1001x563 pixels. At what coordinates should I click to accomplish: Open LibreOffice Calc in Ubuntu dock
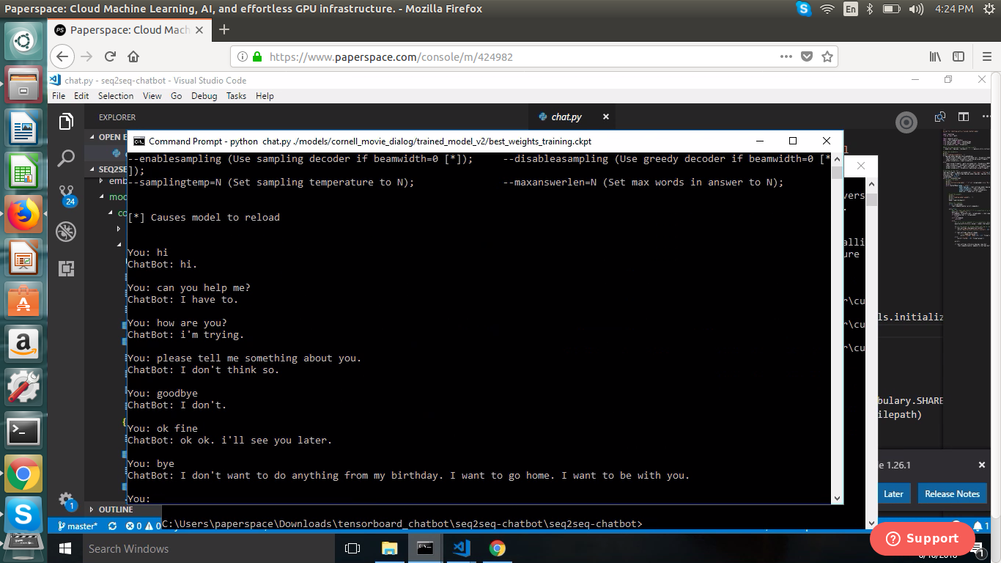(23, 172)
